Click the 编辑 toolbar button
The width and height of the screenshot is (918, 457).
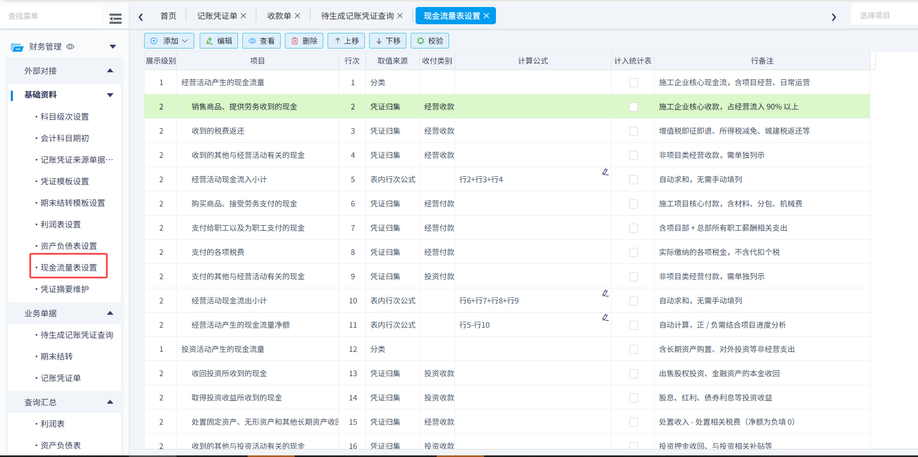pyautogui.click(x=219, y=41)
